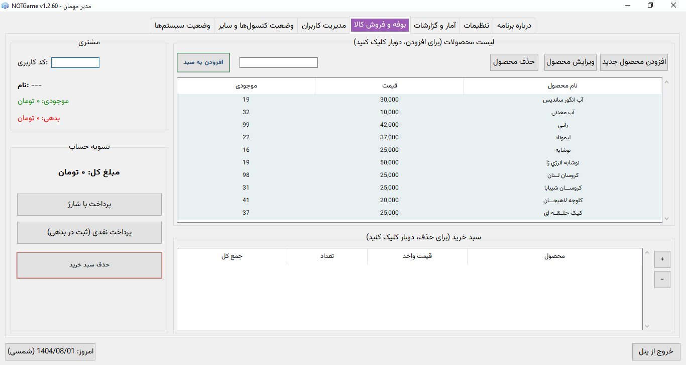The height and width of the screenshot is (365, 686).
Task: Click the '-' stepper next to the cart
Action: click(x=662, y=279)
